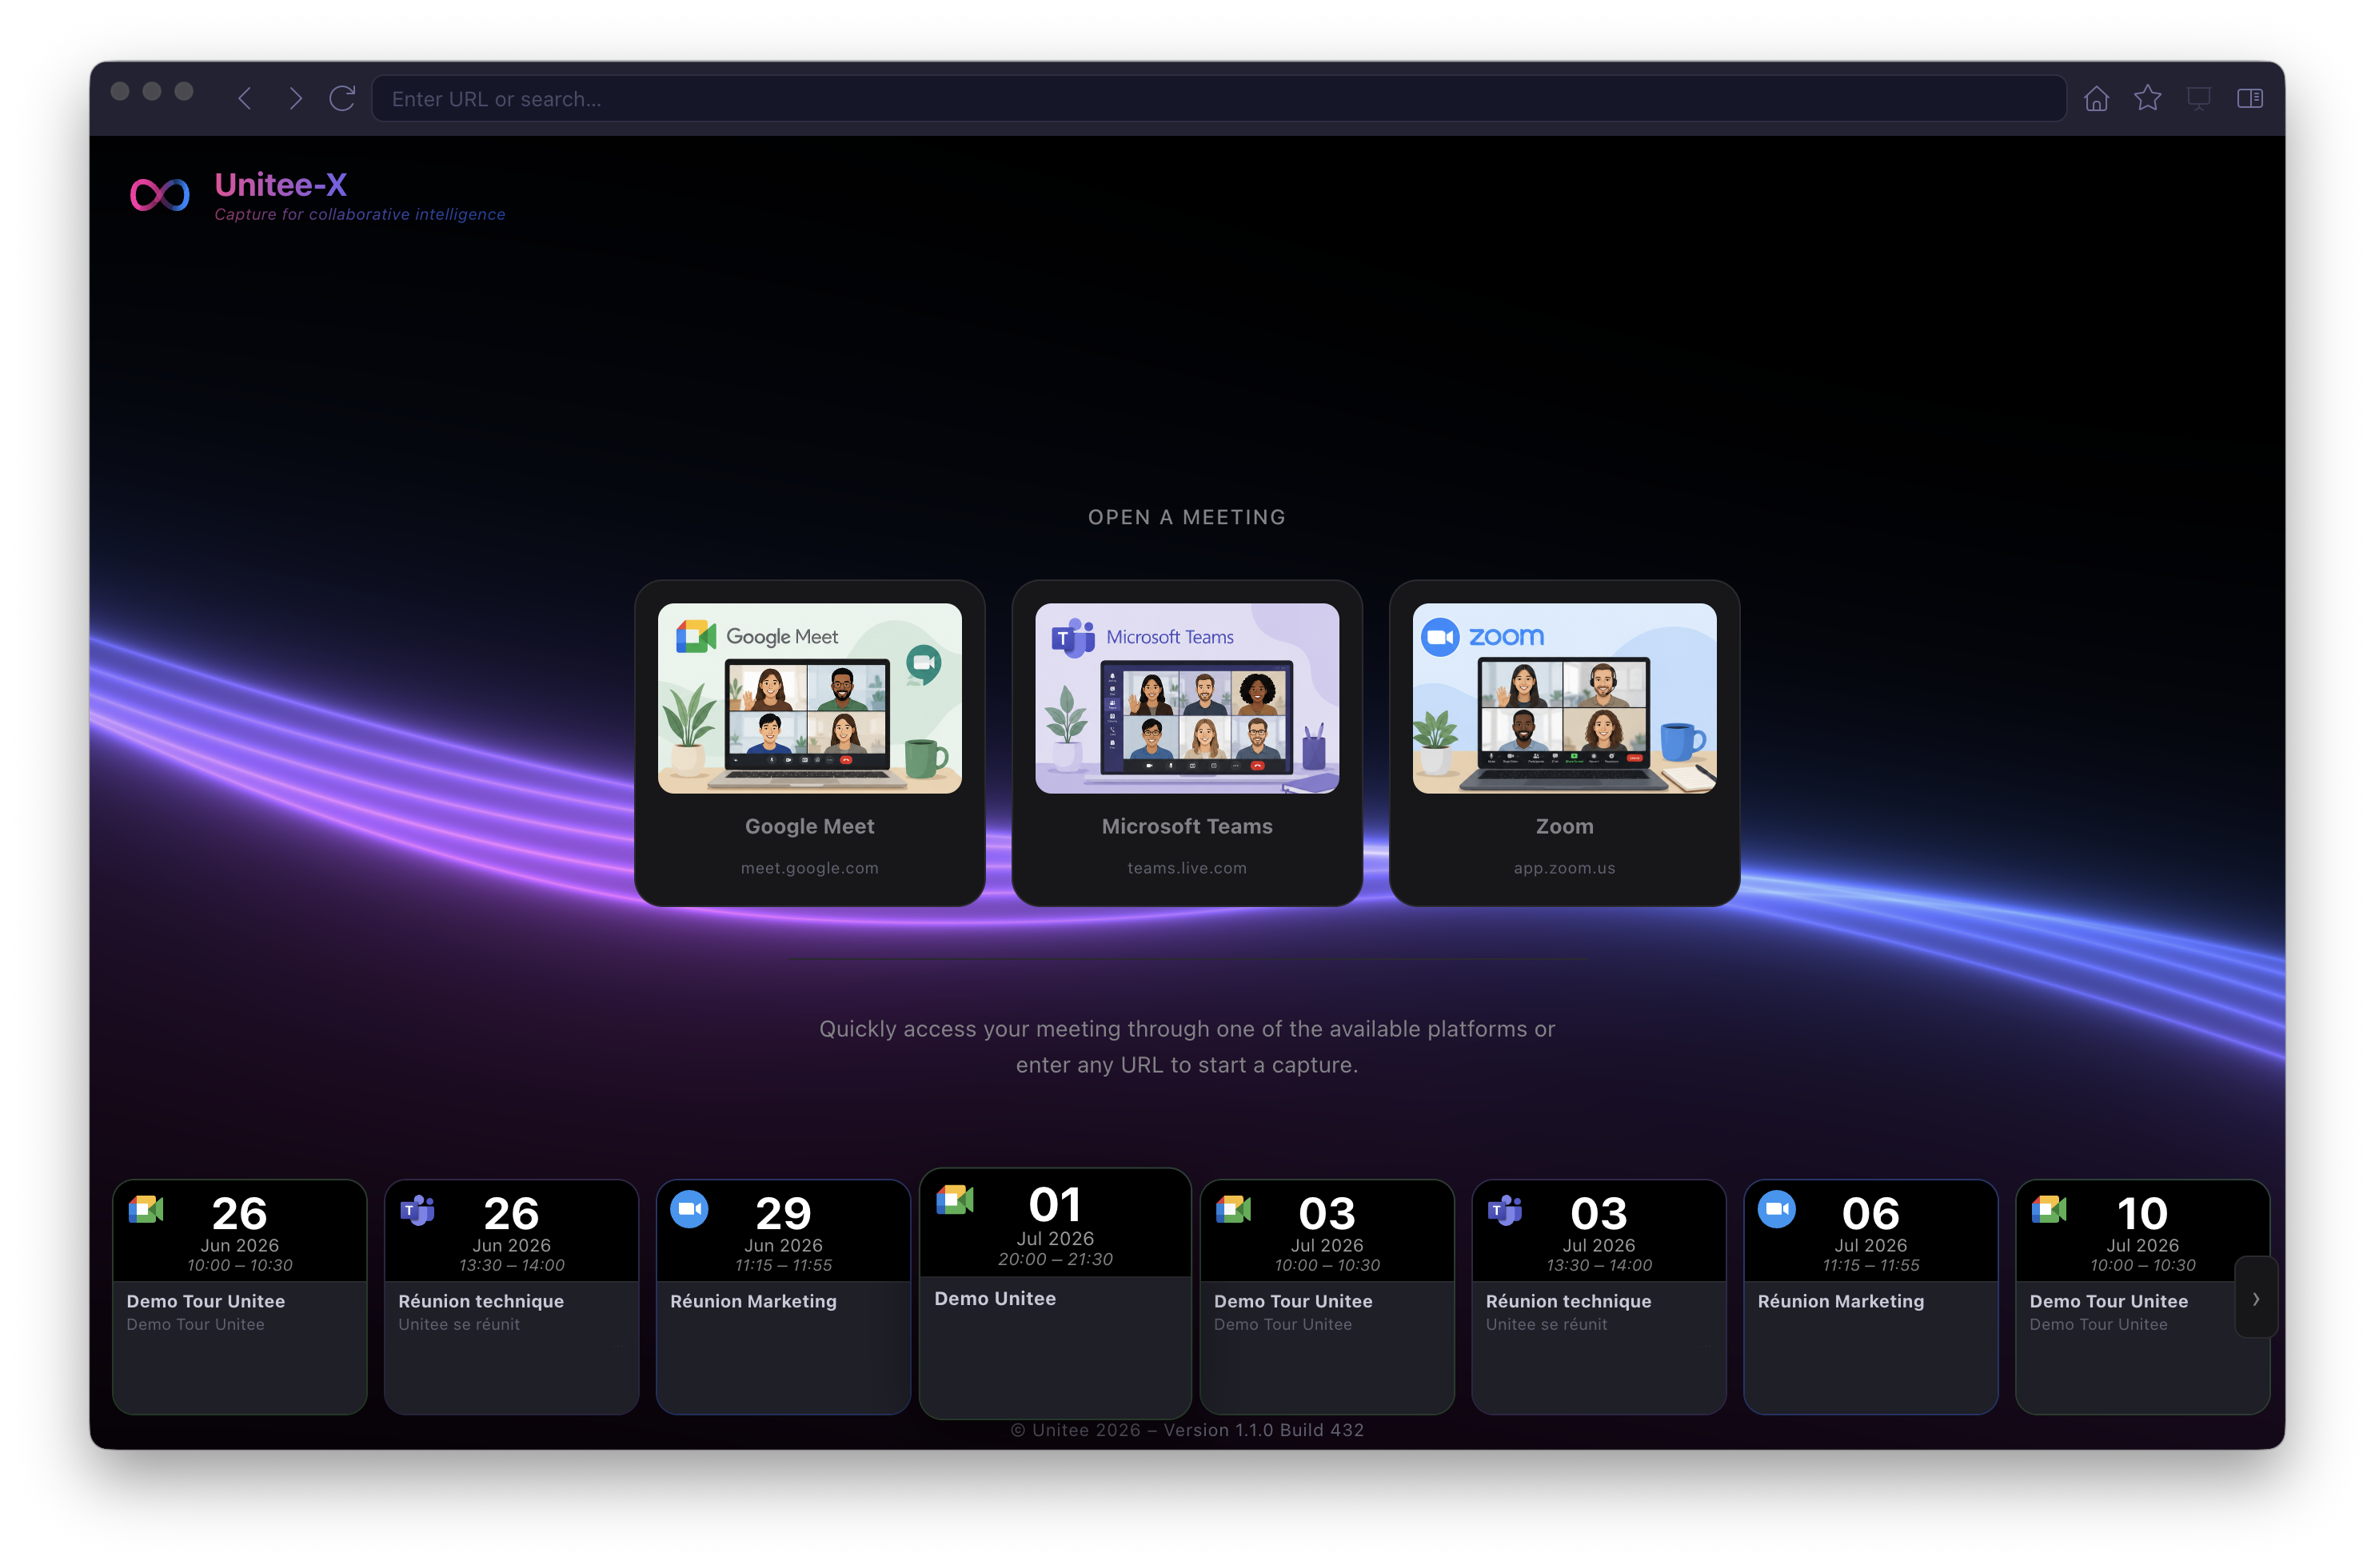Screen dimensions: 2375x1568
Task: Click Teams icon on 03 Jul 13:30 card
Action: [1505, 1209]
